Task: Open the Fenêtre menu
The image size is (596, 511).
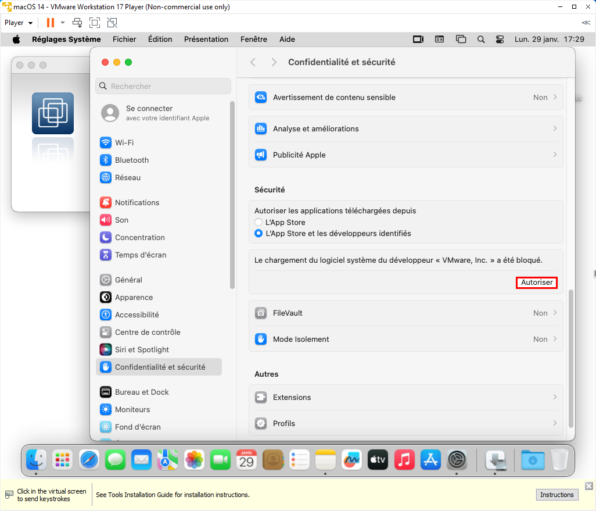Action: coord(253,39)
